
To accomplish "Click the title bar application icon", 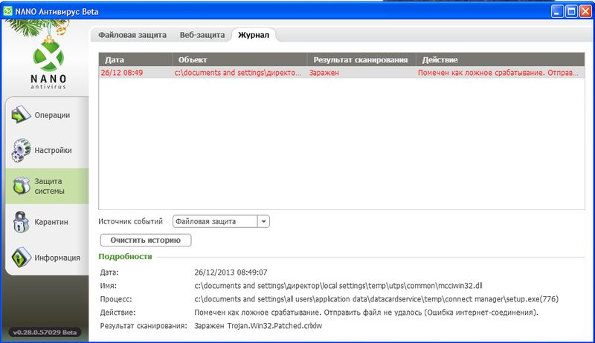I will [x=8, y=11].
